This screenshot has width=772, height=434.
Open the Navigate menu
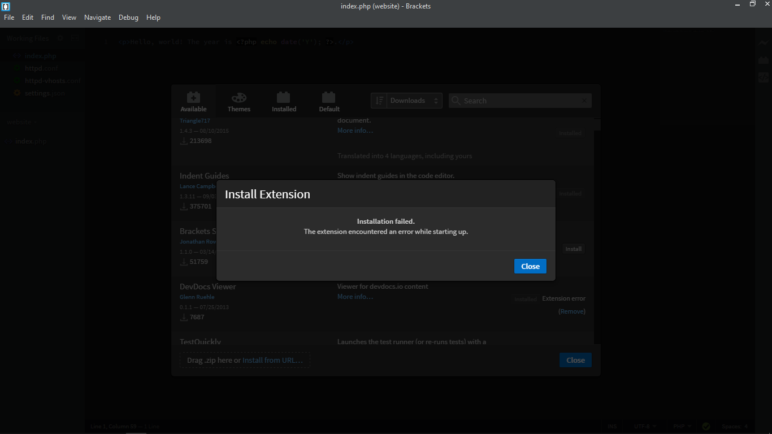click(x=97, y=18)
